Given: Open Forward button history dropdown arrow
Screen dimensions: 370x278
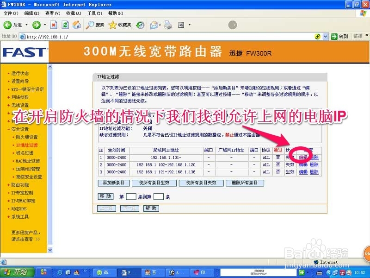Looking at the screenshot, I should tap(45, 25).
